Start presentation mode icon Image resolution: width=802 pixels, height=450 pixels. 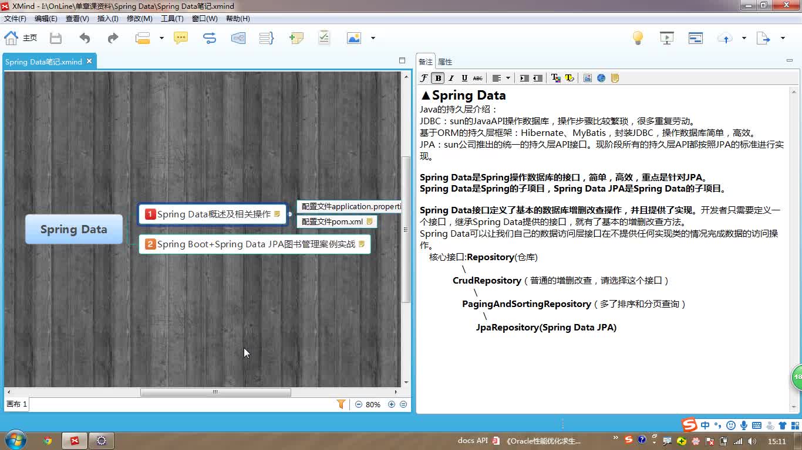pos(667,38)
